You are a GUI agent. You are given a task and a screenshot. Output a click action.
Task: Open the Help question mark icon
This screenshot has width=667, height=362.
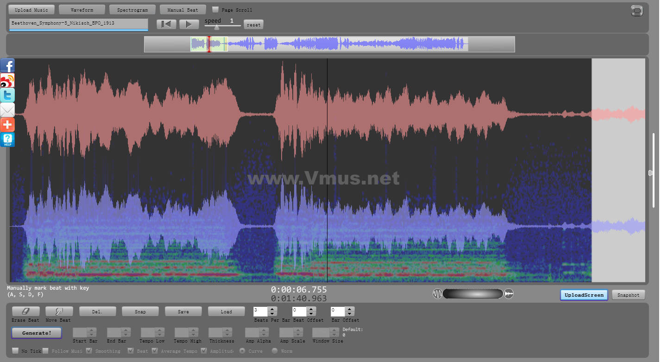[7, 140]
